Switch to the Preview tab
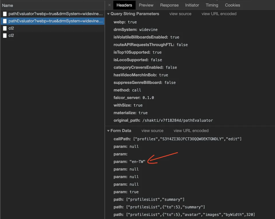 pos(146,5)
